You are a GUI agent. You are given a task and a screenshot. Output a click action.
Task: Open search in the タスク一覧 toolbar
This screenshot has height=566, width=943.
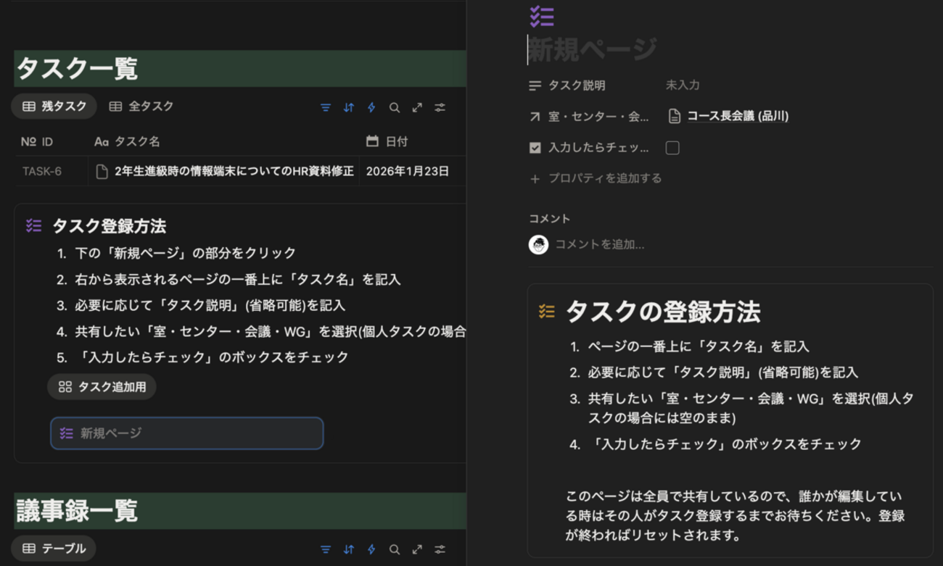[394, 107]
